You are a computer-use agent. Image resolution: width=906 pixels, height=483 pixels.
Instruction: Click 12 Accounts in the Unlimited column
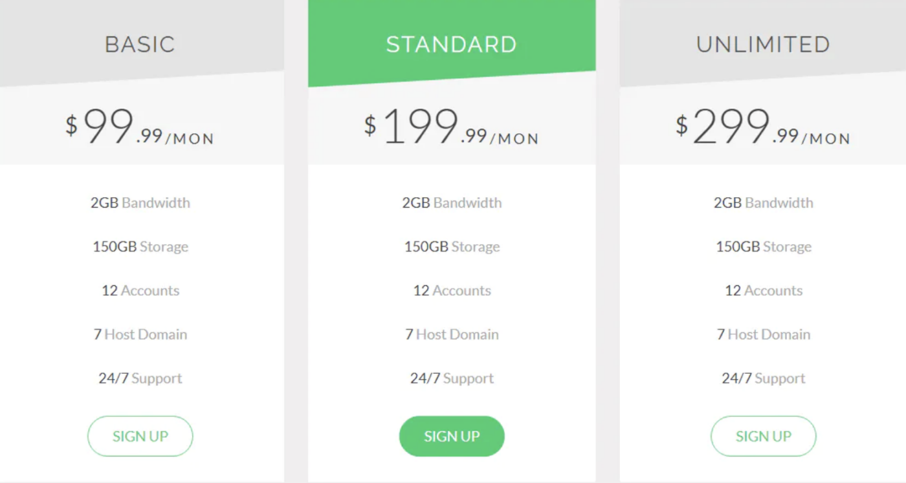point(764,290)
